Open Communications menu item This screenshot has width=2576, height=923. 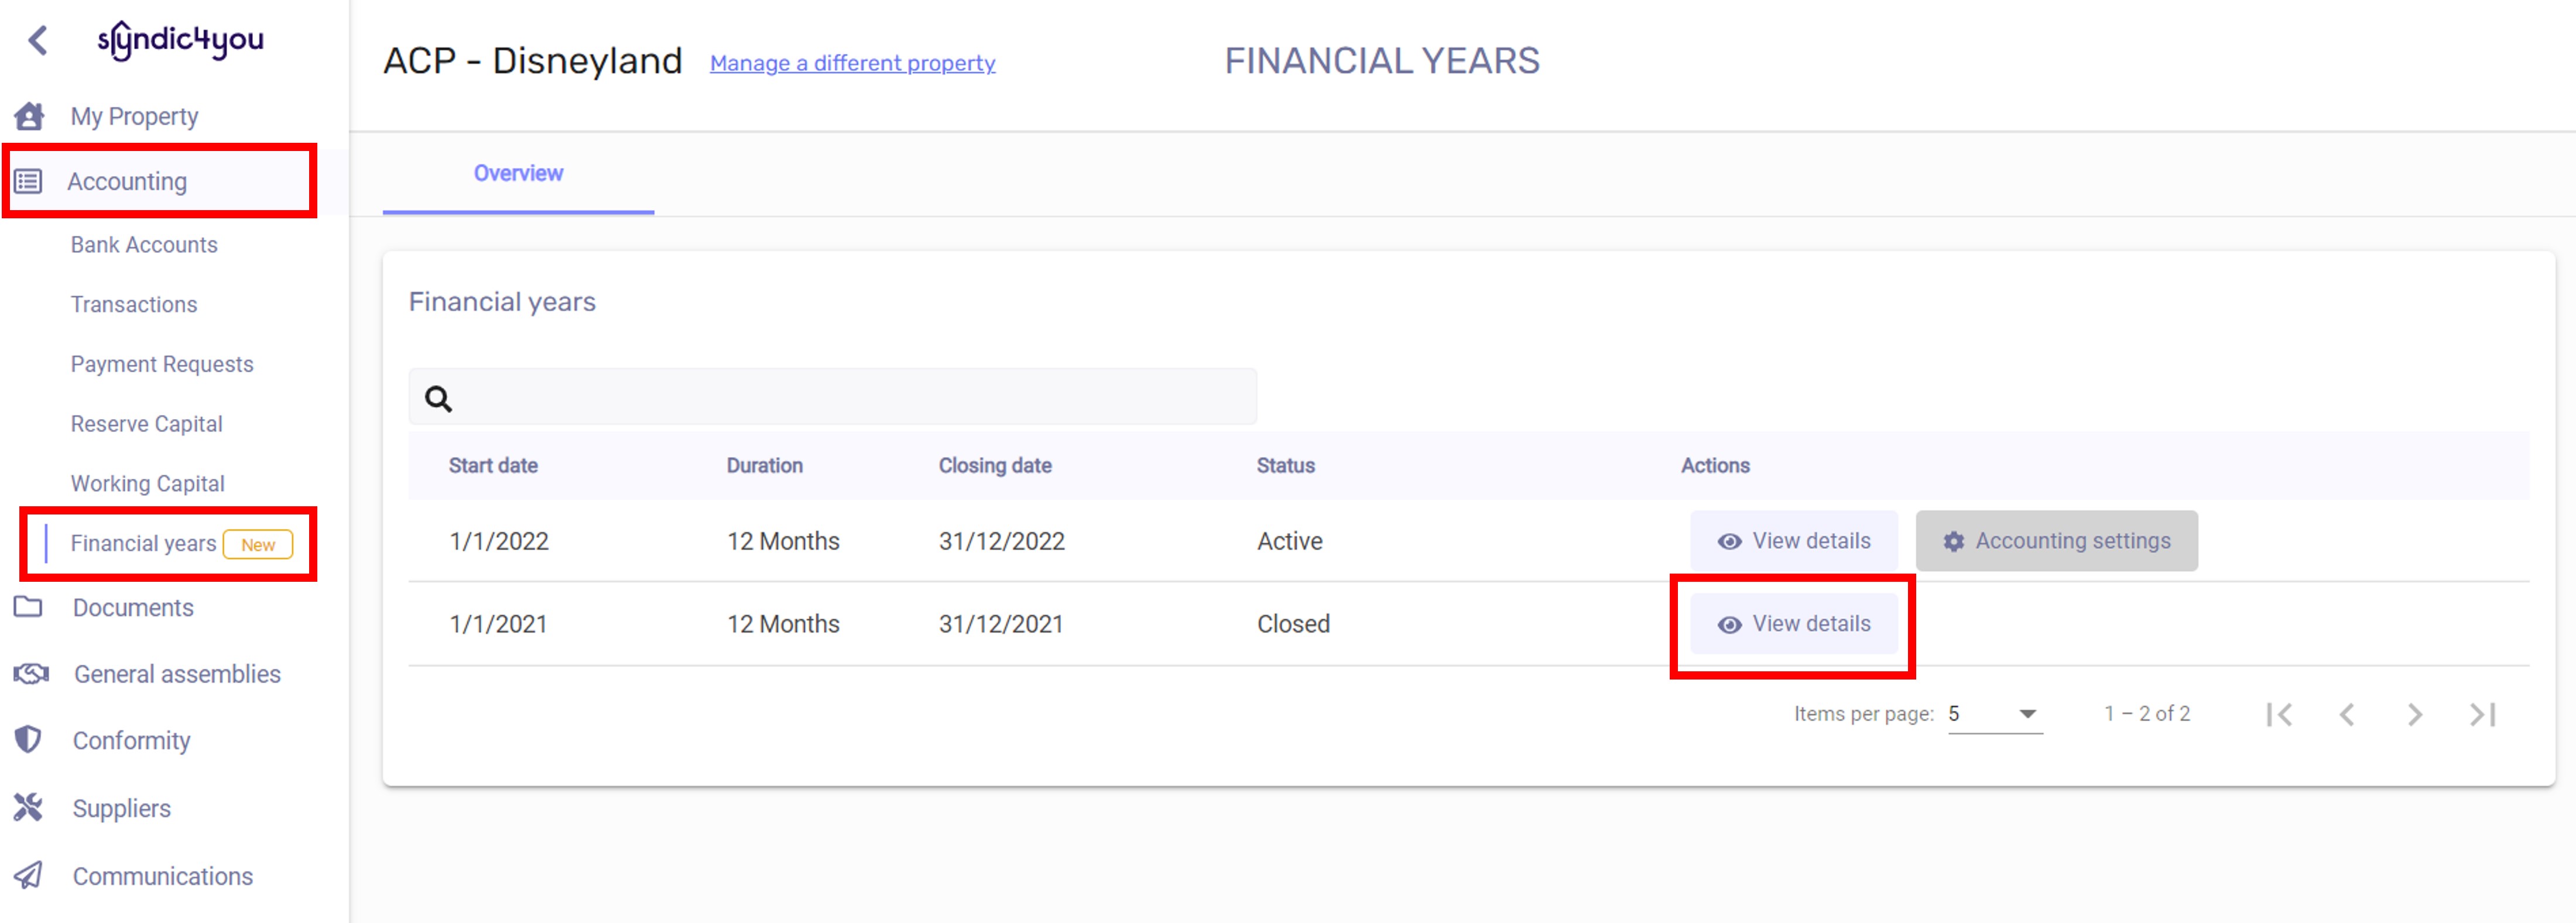(162, 876)
